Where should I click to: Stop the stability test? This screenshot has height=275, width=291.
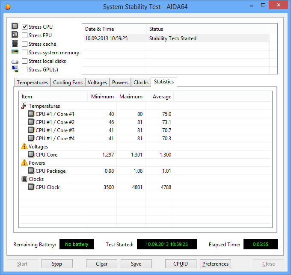[57, 264]
